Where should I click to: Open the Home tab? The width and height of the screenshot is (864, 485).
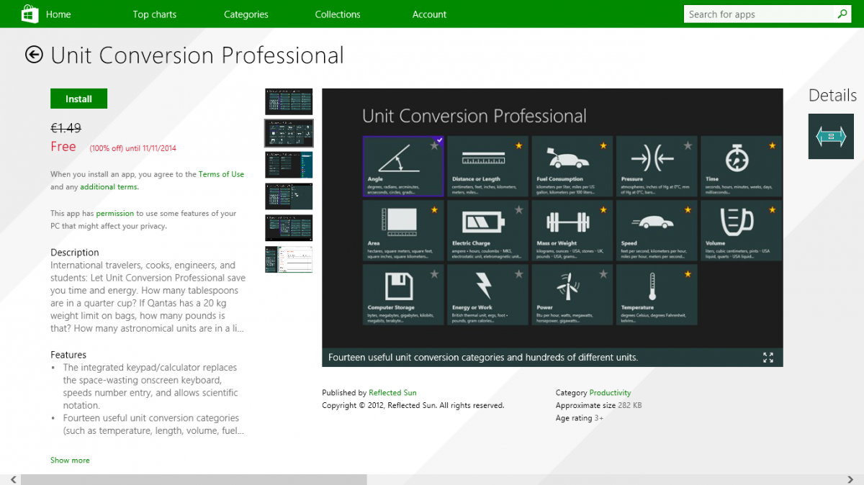58,14
